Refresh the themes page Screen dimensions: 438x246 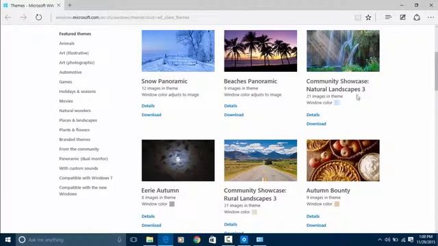coord(38,17)
